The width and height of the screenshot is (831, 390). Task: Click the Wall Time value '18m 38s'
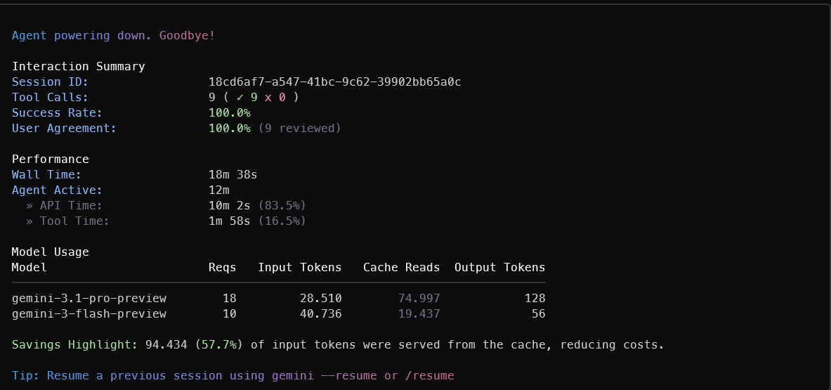coord(233,175)
